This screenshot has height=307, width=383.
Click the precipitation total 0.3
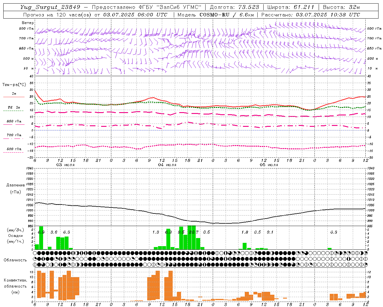pos(334,232)
